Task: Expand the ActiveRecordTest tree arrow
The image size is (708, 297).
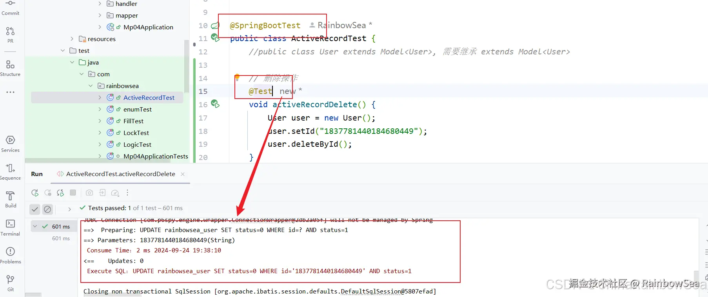Action: click(100, 97)
